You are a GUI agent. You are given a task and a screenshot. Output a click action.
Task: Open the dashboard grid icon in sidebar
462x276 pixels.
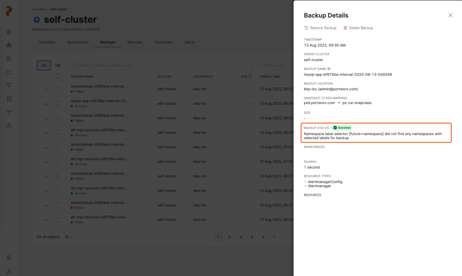[x=9, y=32]
